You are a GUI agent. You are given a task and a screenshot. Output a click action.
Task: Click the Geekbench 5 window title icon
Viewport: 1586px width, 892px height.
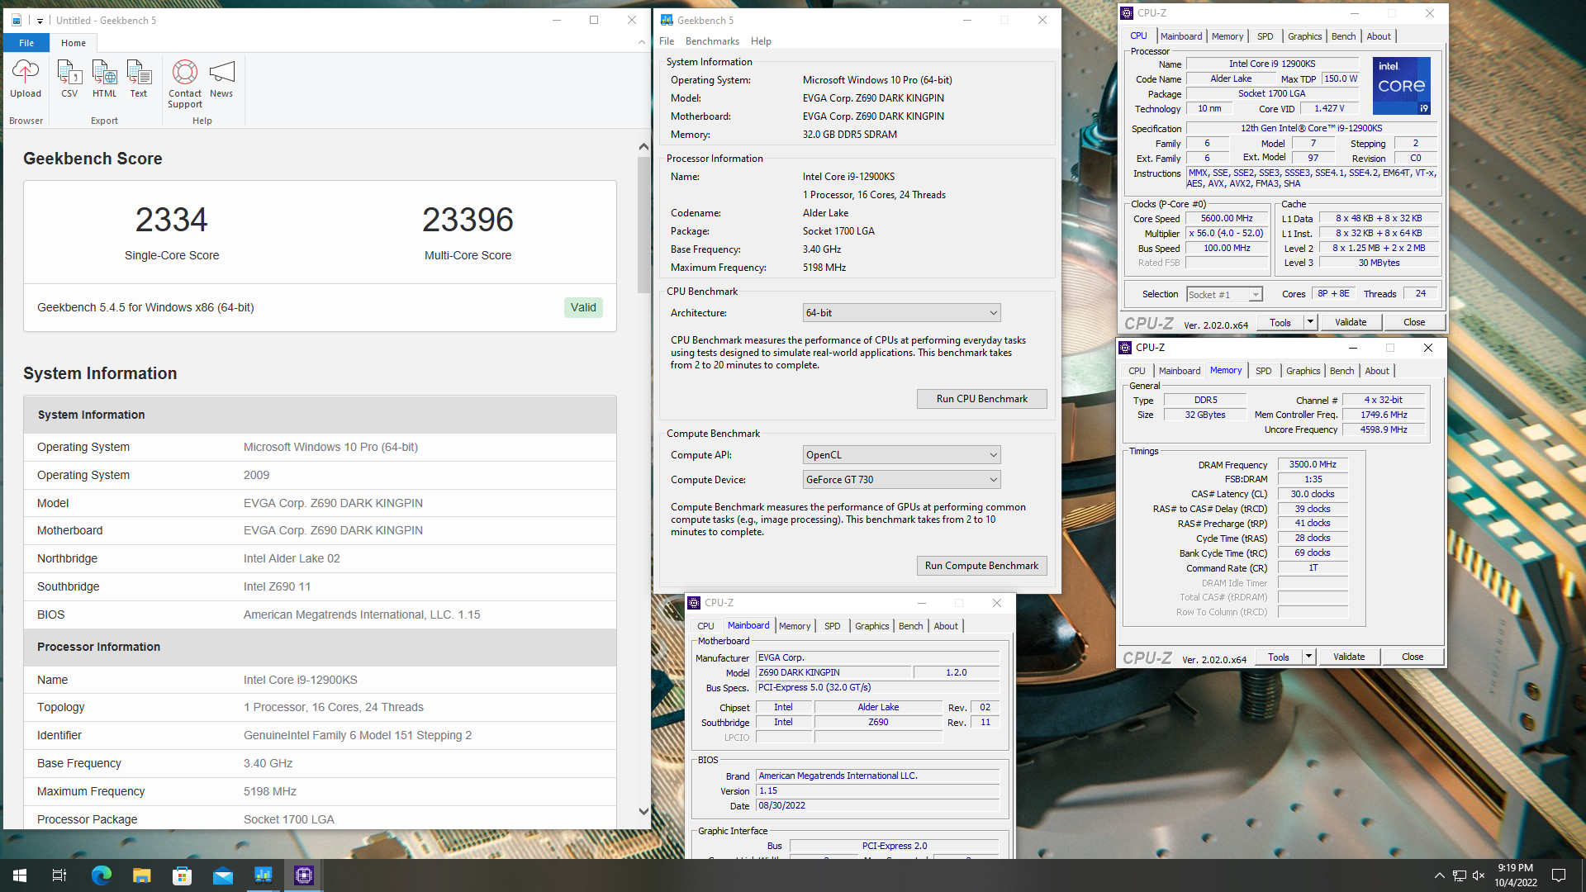(667, 20)
